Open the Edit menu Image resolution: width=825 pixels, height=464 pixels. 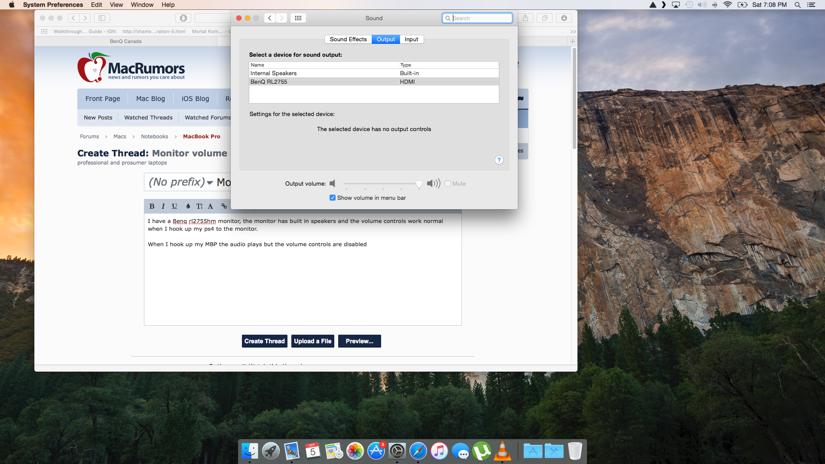tap(97, 5)
